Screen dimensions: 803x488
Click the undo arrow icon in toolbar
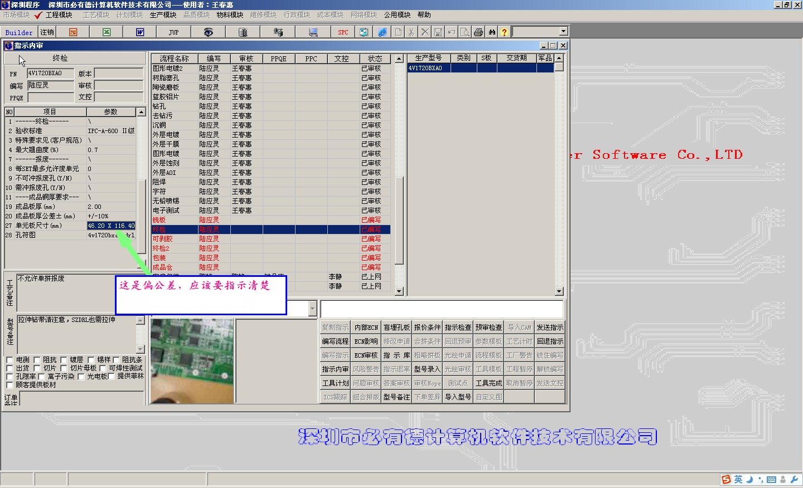click(452, 32)
